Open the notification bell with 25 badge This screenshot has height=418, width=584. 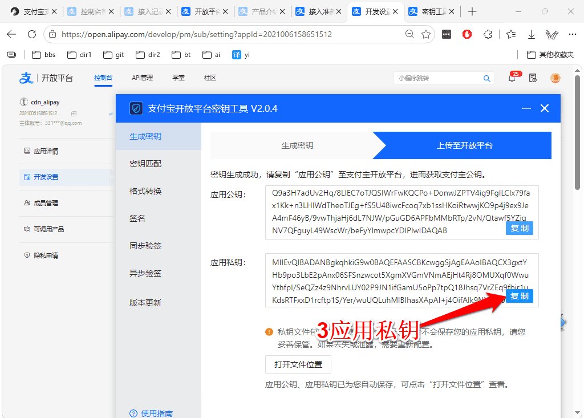(x=512, y=78)
